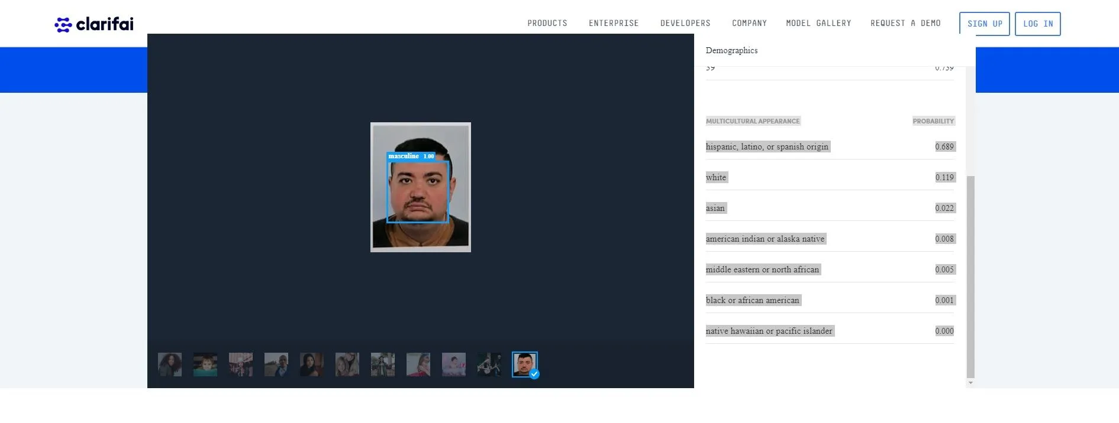The image size is (1119, 423).
Task: Click the Probability column header
Action: (x=933, y=121)
